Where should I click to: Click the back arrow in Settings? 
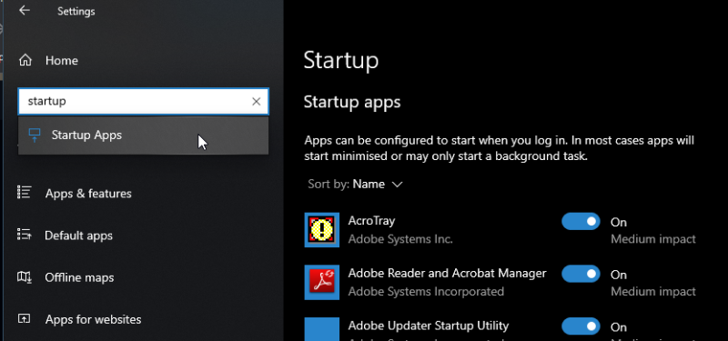[x=25, y=11]
